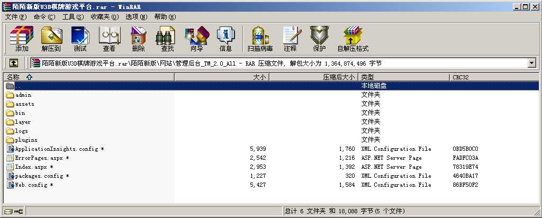Click the size value 2,953

tap(258, 167)
